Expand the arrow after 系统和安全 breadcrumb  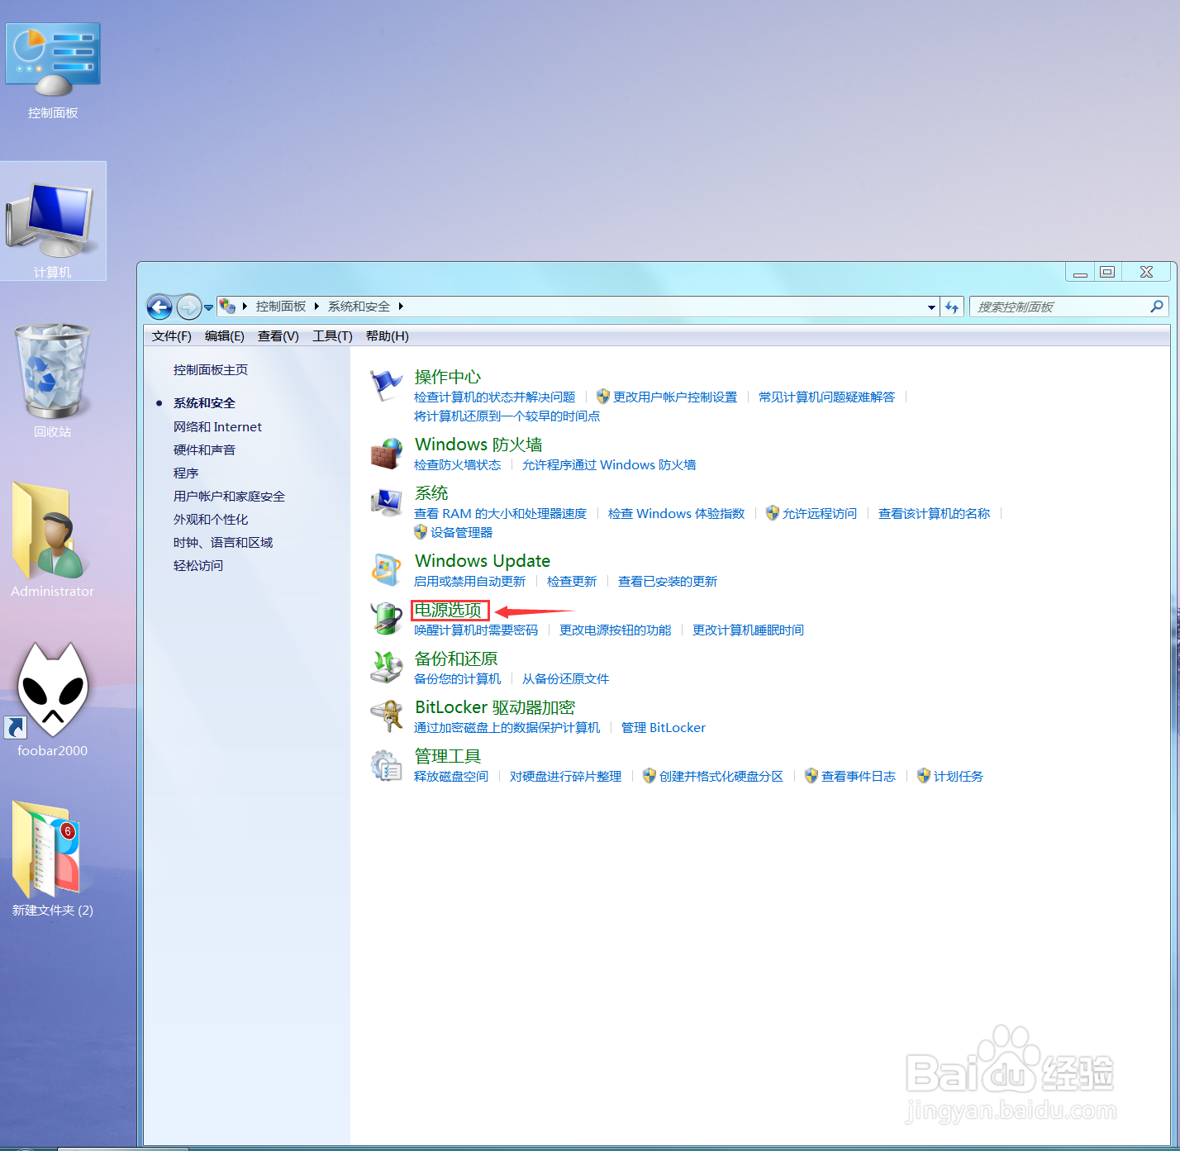tap(401, 307)
